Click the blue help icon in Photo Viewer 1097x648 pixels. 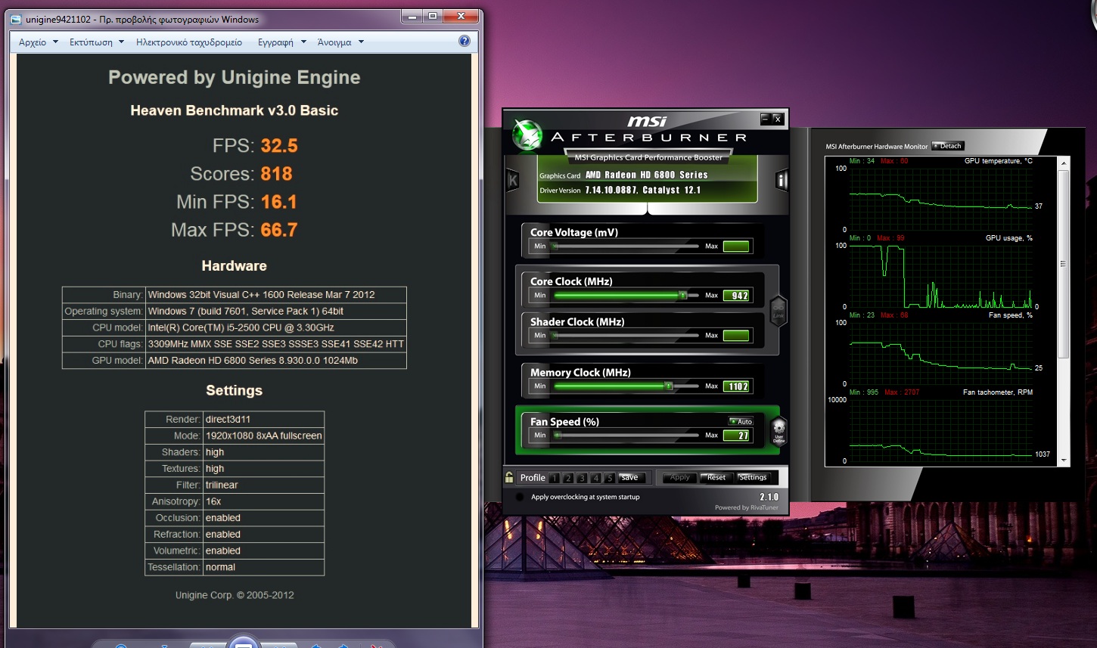point(465,42)
